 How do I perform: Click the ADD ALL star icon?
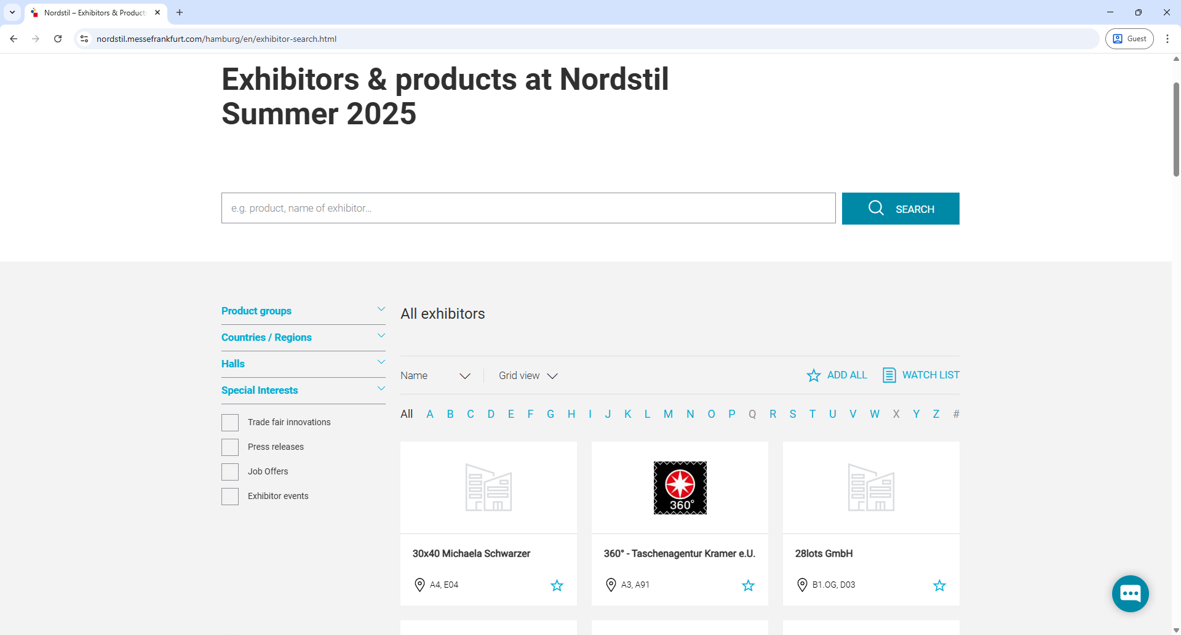coord(814,375)
